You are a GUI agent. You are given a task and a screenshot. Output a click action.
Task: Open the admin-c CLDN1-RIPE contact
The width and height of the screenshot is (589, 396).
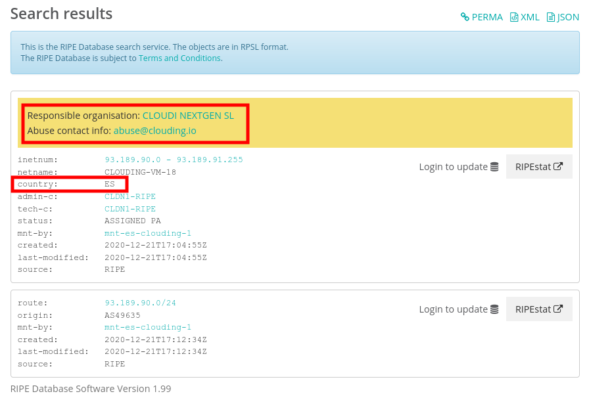click(x=130, y=196)
